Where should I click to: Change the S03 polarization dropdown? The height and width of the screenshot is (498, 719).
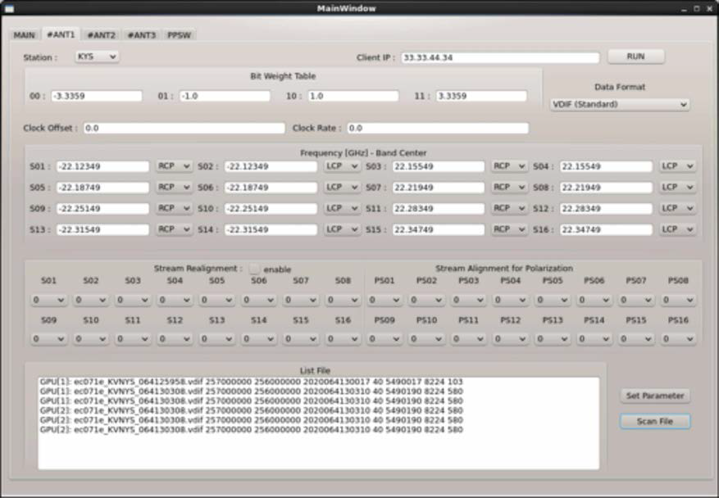coord(509,166)
